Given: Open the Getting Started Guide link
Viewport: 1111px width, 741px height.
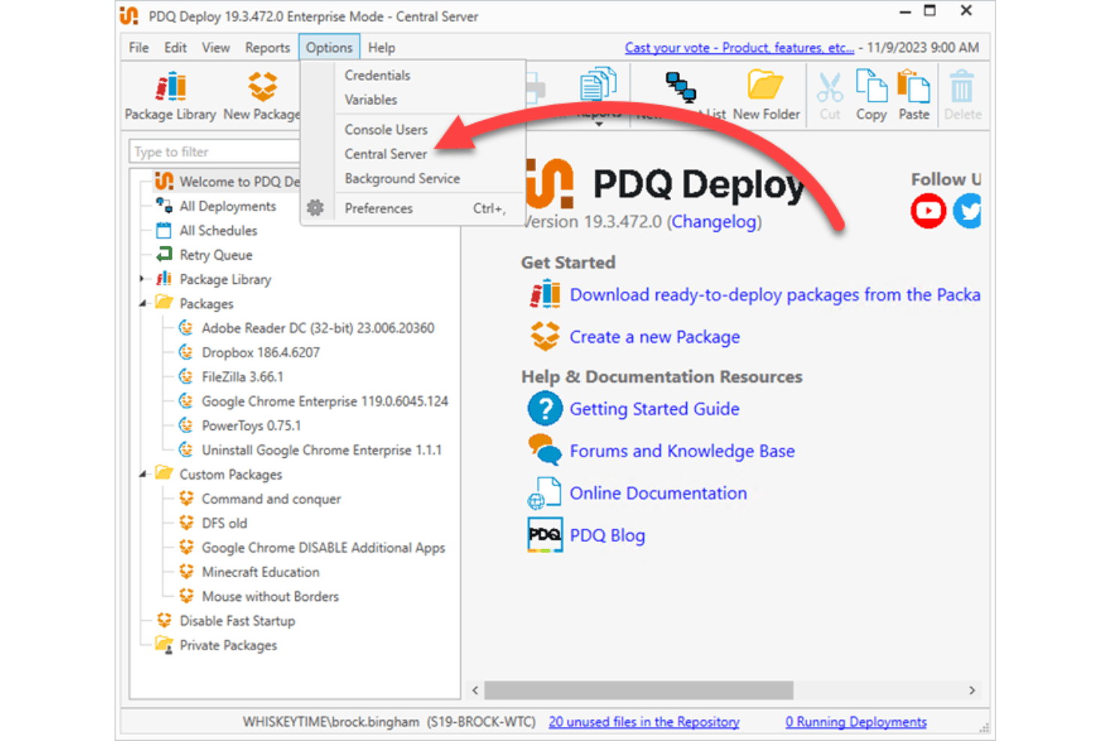Looking at the screenshot, I should [x=655, y=408].
